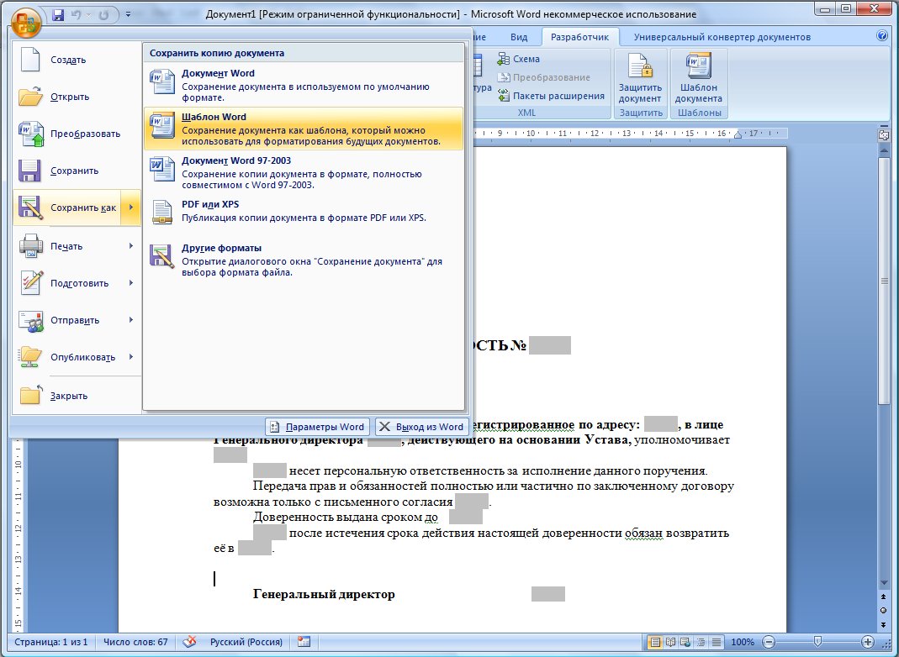Create a new document with Создать
Viewport: 899px width, 657px height.
(x=77, y=60)
